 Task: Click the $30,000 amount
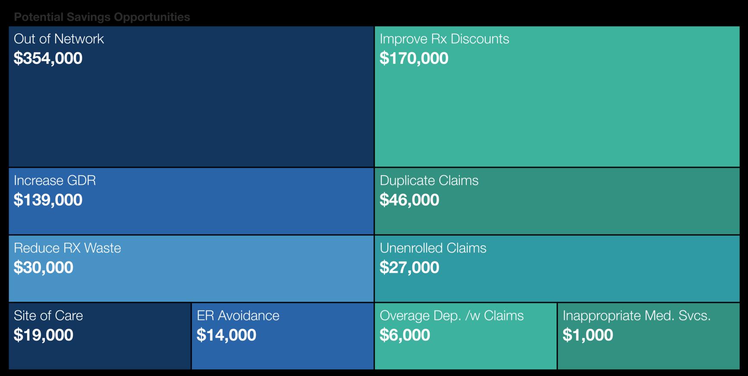(44, 268)
